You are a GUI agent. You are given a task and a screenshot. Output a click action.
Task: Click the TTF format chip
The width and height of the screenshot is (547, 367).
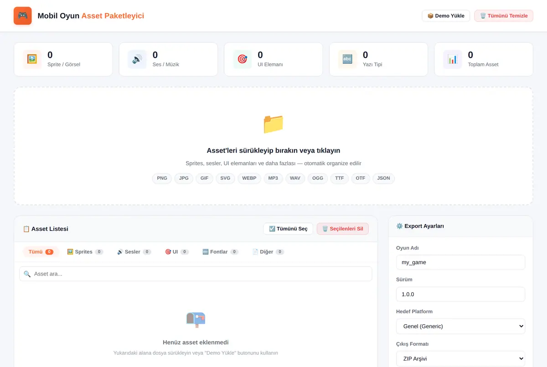coord(340,178)
